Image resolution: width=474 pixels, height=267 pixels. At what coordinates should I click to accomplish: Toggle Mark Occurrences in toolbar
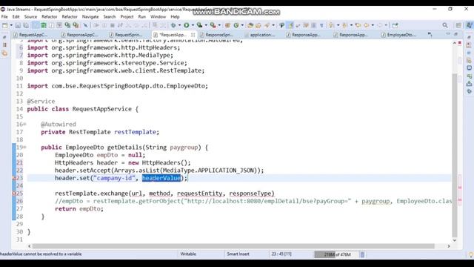[290, 25]
